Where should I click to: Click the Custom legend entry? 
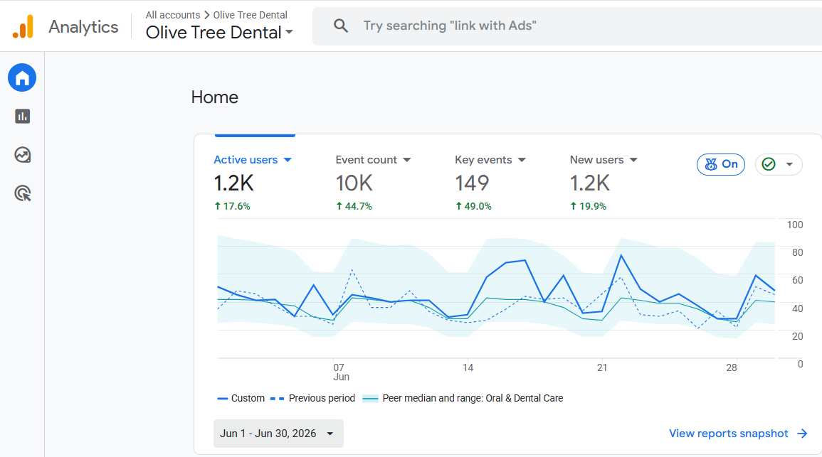241,399
